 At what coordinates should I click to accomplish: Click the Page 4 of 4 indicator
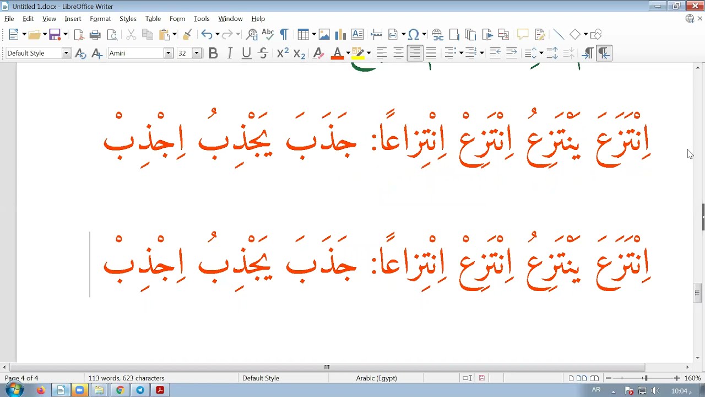(x=21, y=378)
